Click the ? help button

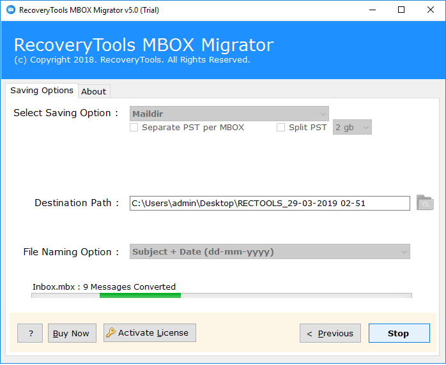[x=30, y=333]
